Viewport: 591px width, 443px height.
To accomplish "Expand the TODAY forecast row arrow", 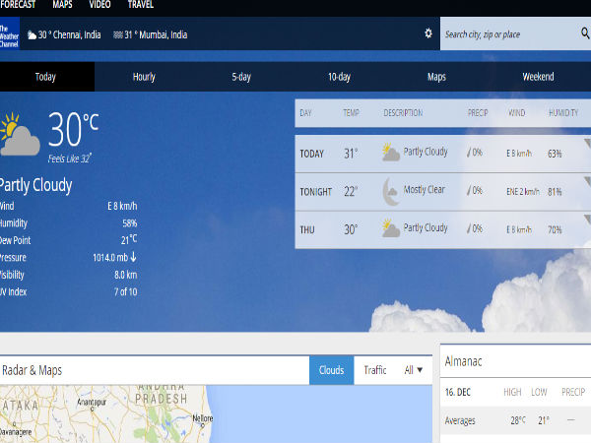I will coord(588,144).
